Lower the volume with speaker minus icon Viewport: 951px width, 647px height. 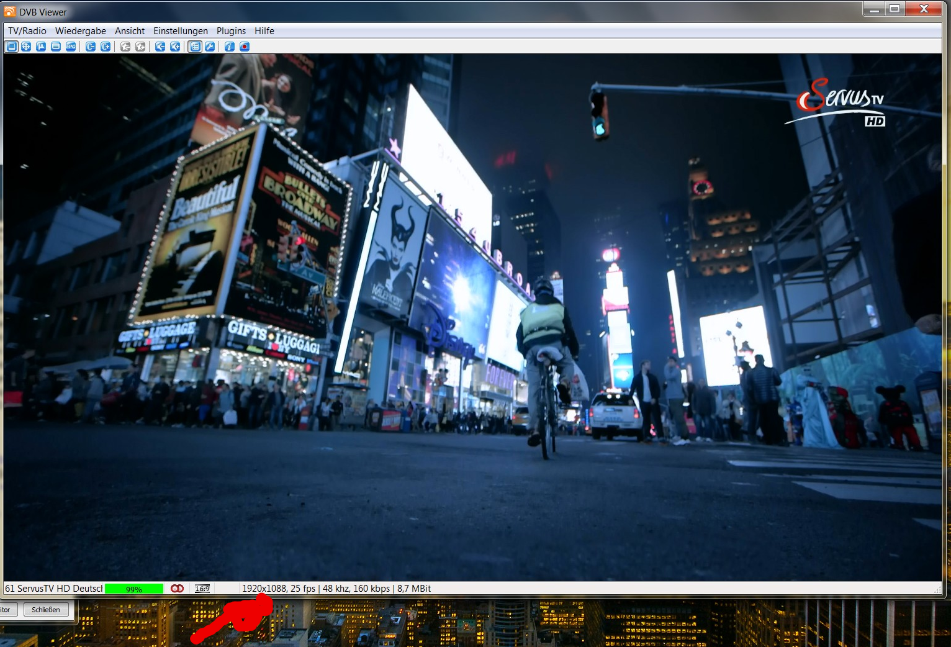click(x=160, y=47)
